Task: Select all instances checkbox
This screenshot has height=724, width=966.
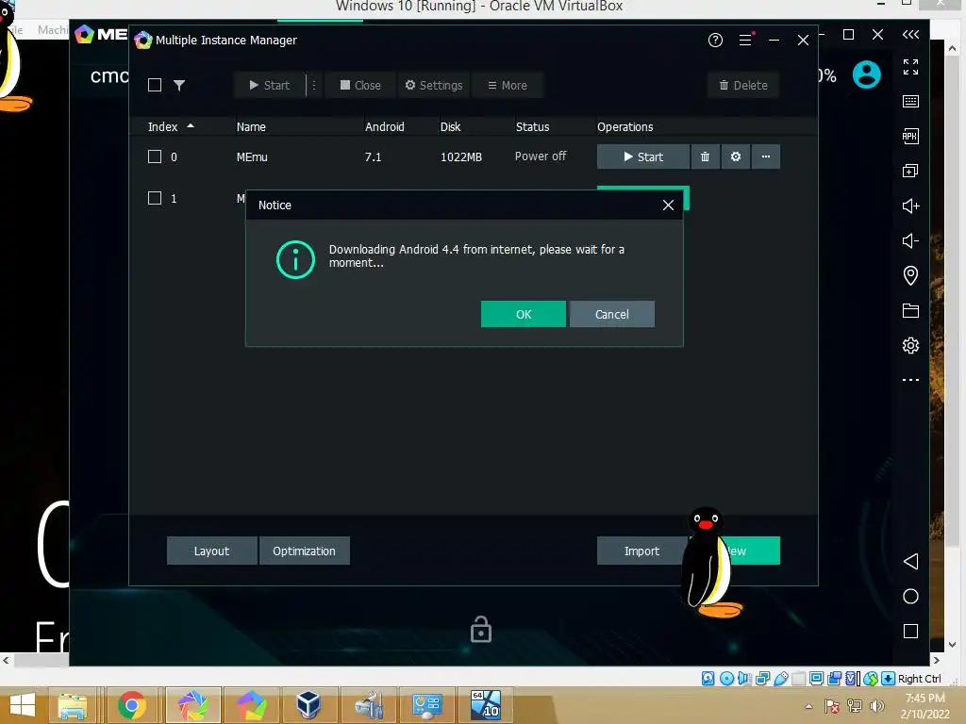Action: tap(155, 85)
